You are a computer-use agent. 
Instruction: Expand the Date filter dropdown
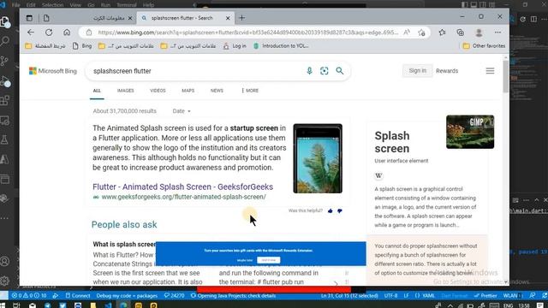(182, 111)
